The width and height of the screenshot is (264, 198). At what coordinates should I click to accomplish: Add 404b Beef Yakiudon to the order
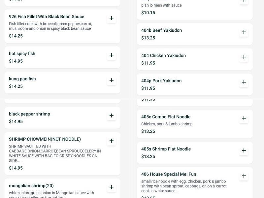coord(244,32)
